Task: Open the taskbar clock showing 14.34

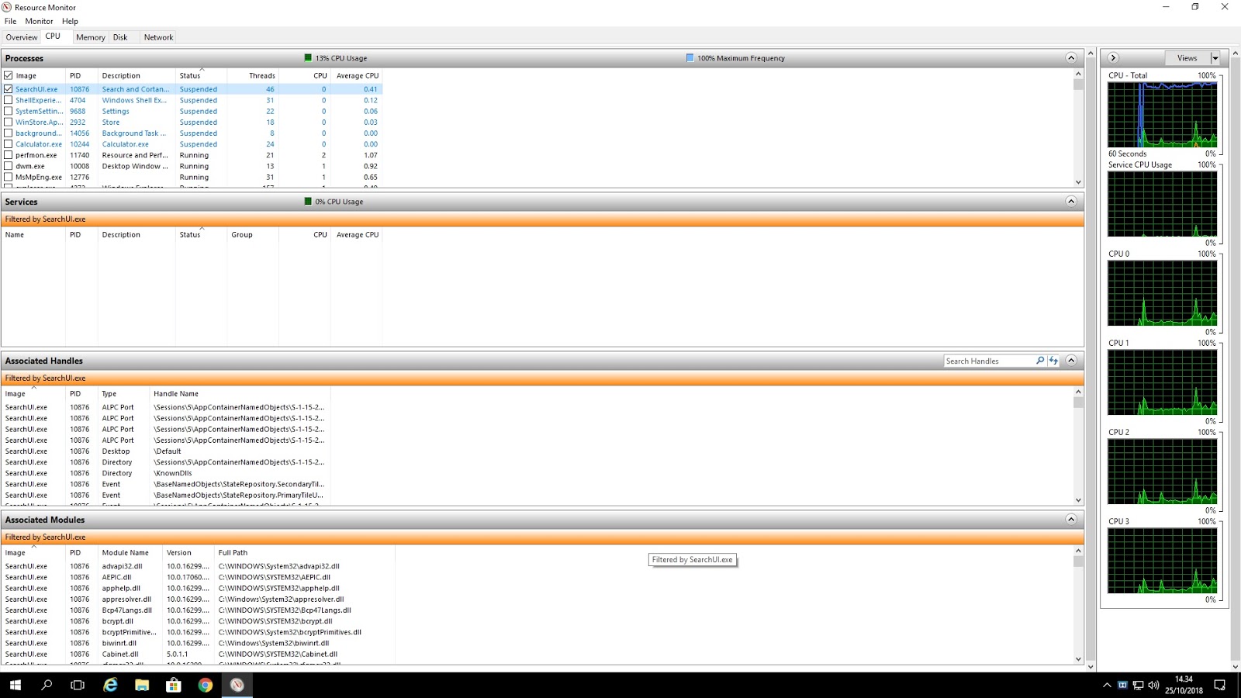Action: point(1184,685)
